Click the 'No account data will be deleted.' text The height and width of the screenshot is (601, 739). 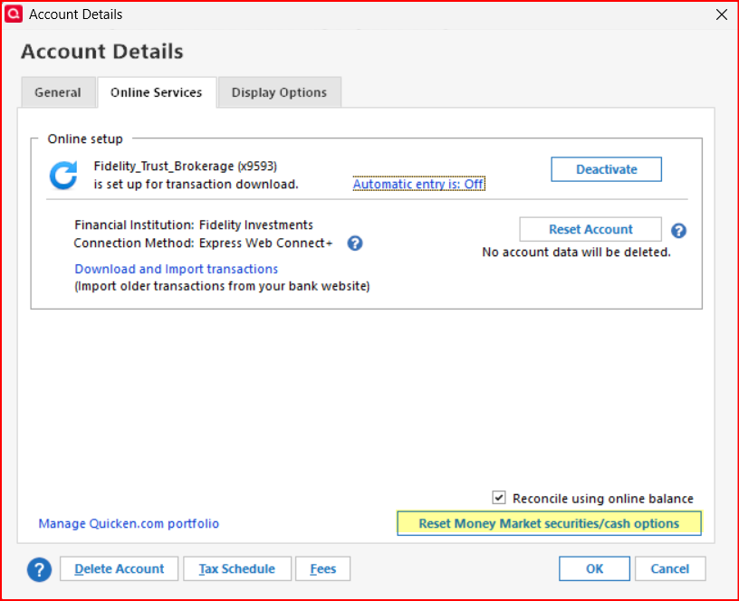[576, 252]
